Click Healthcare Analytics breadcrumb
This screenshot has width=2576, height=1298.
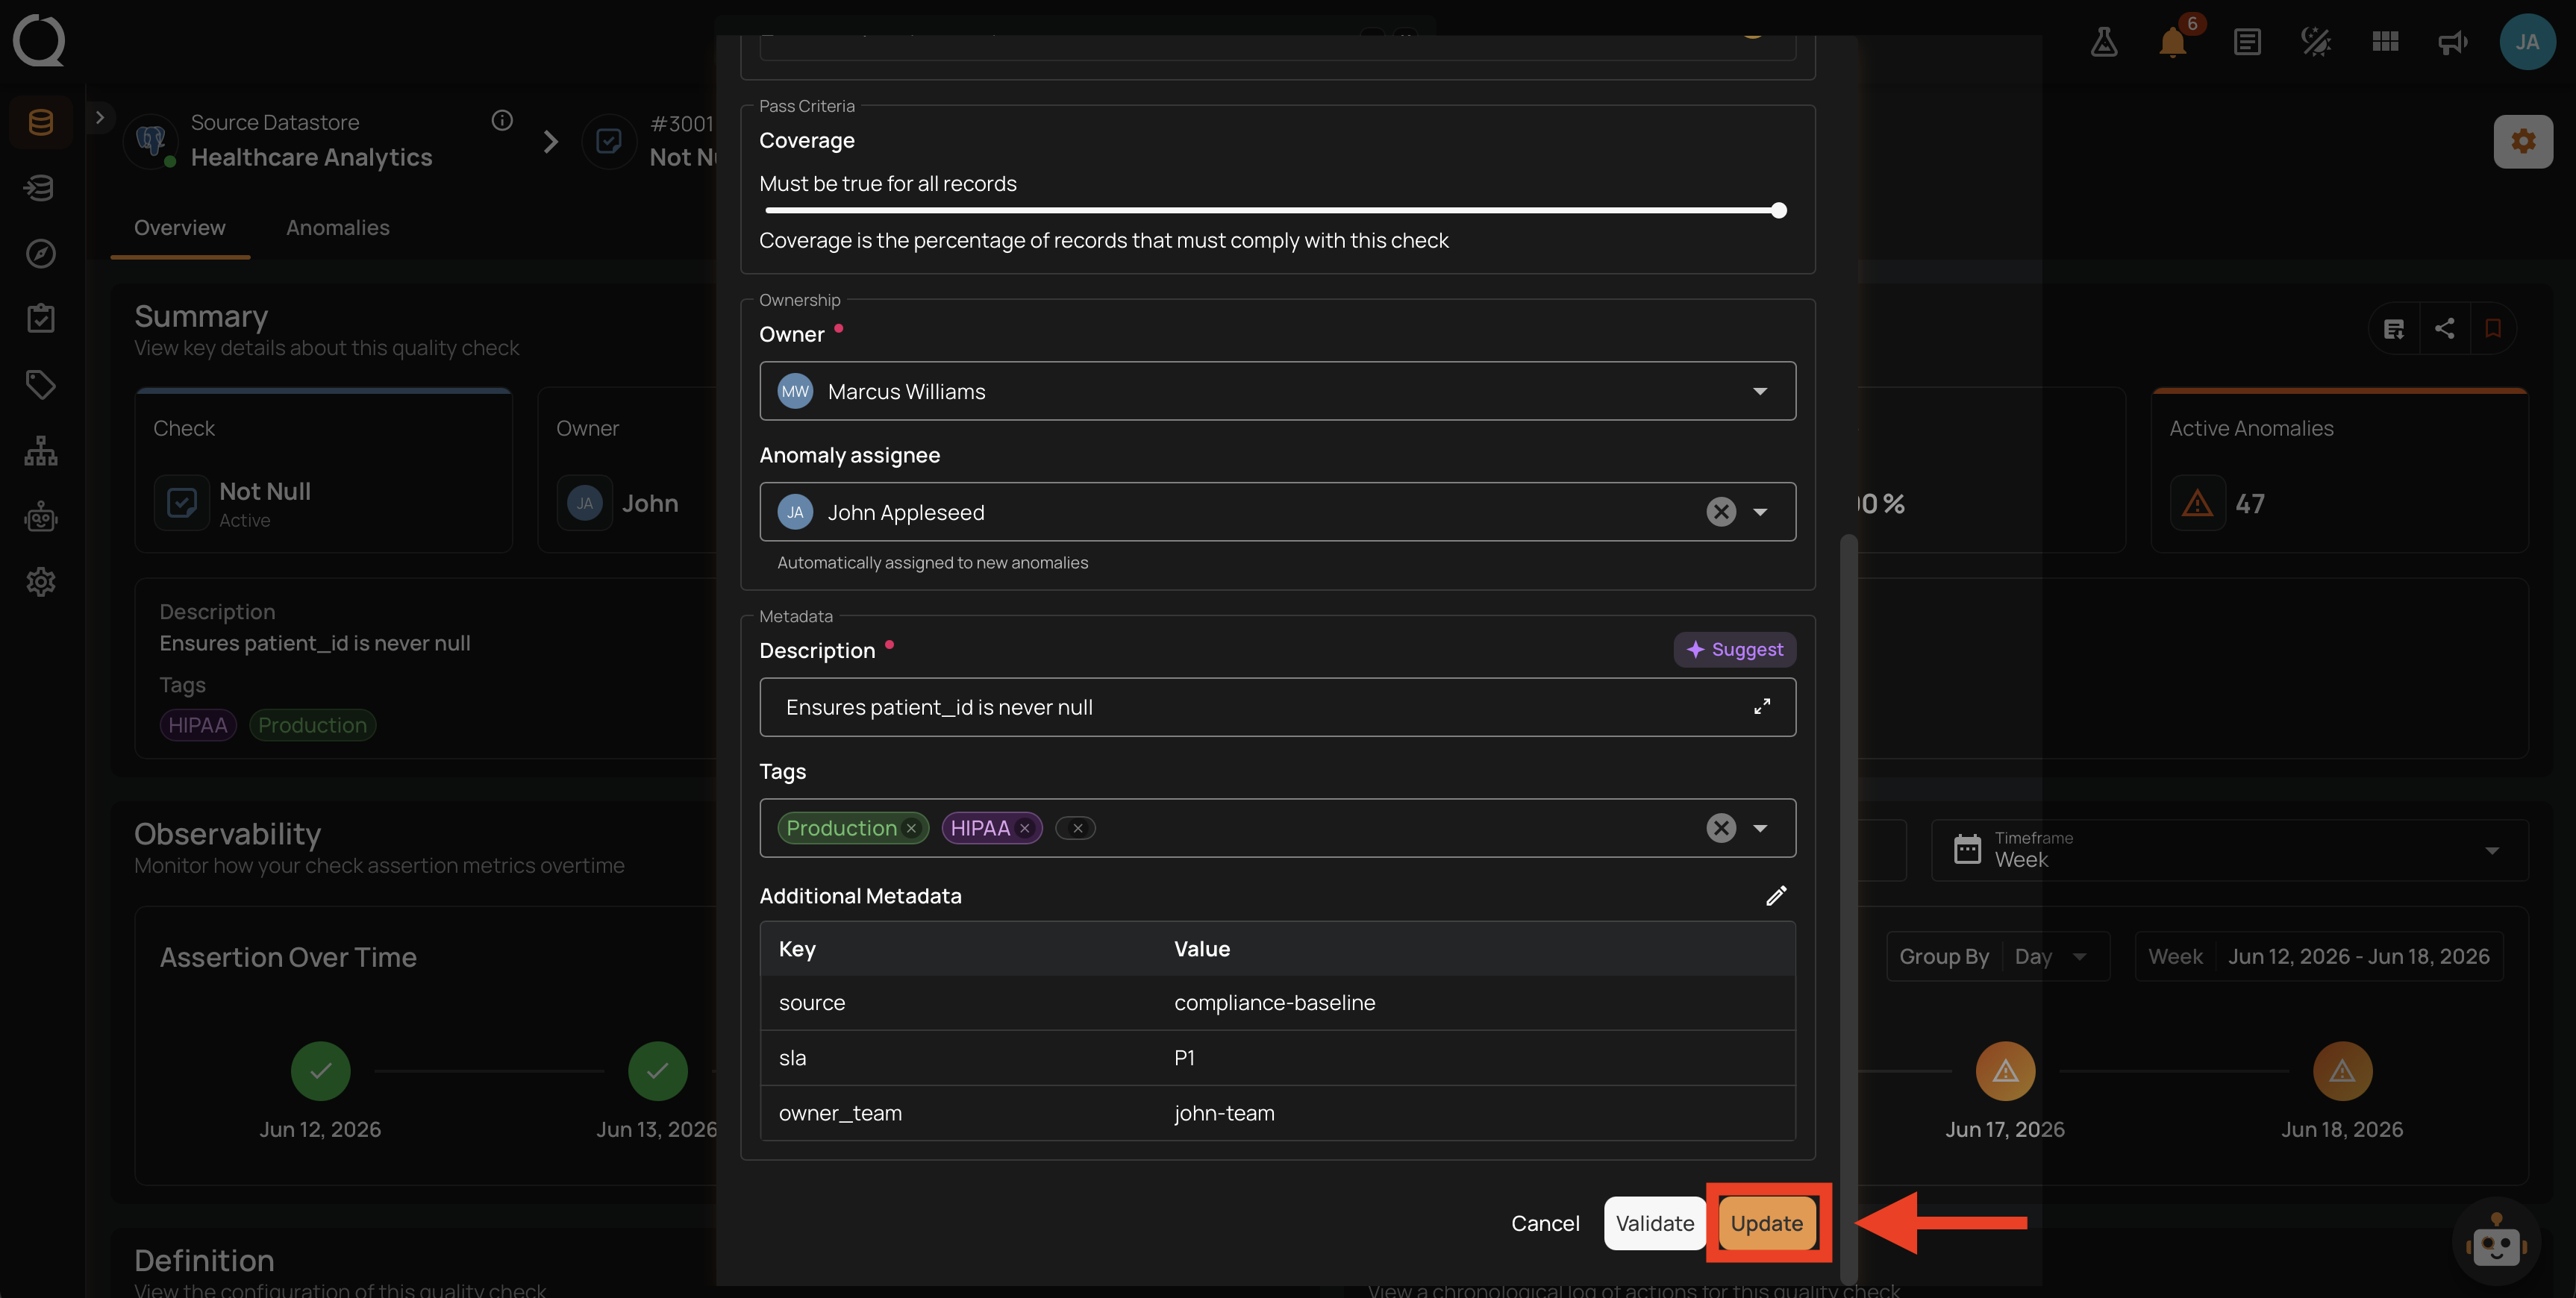[311, 158]
